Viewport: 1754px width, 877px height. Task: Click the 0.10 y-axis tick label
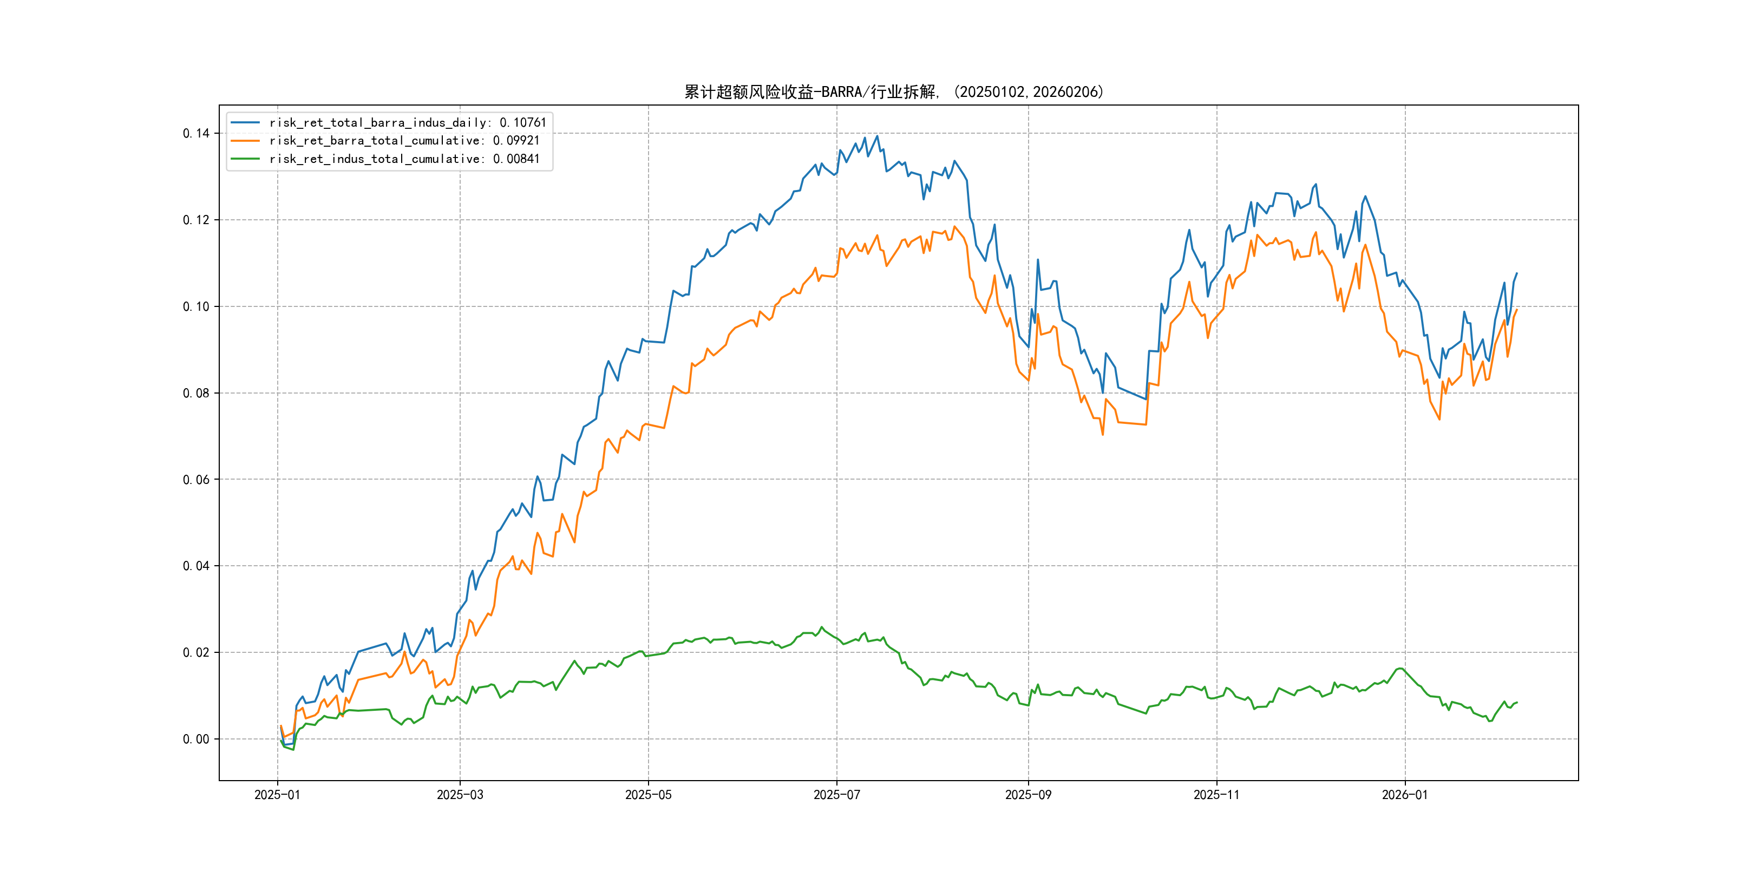(x=196, y=306)
